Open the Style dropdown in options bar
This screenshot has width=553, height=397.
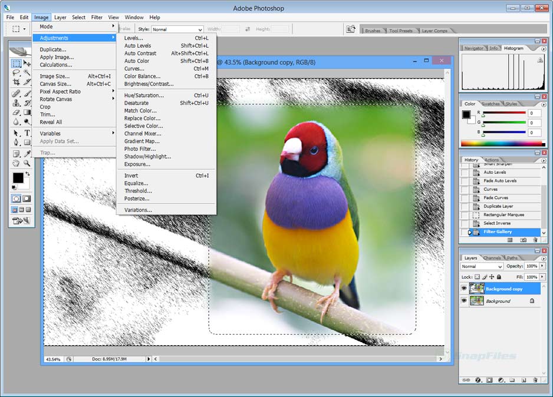coord(177,29)
